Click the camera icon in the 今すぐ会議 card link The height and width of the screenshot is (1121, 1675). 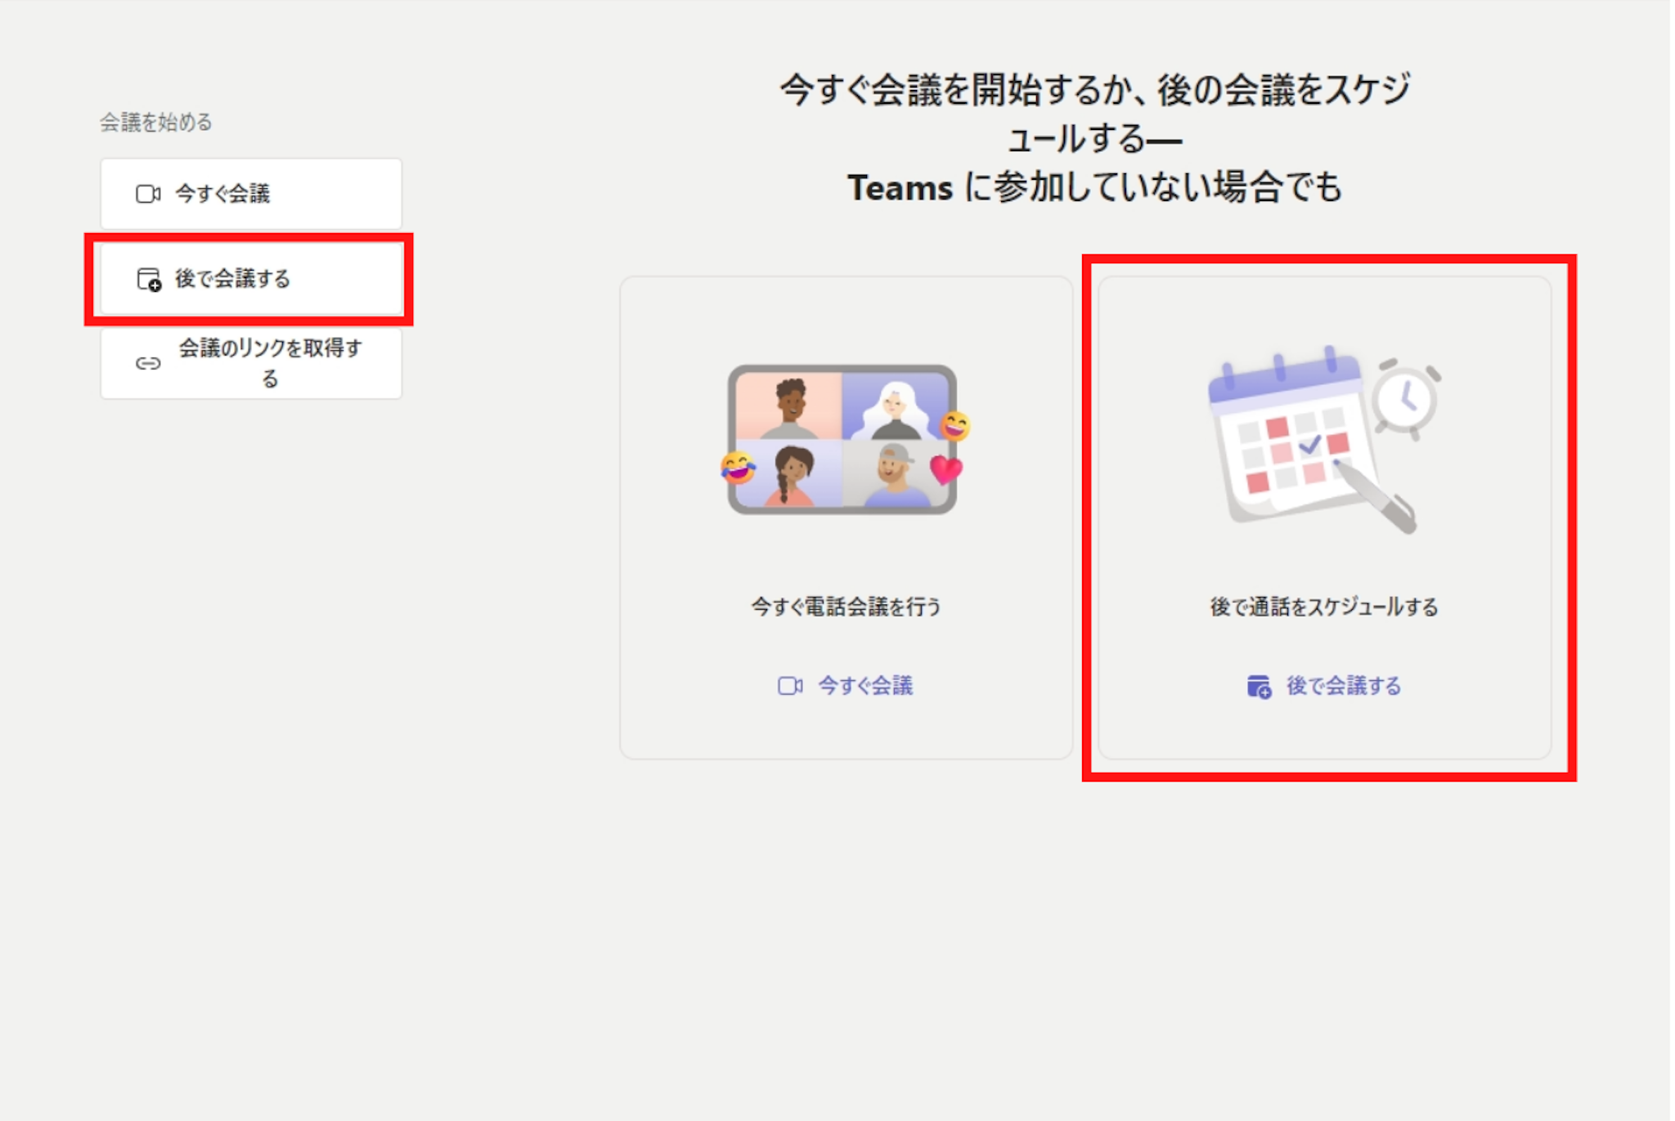tap(789, 685)
